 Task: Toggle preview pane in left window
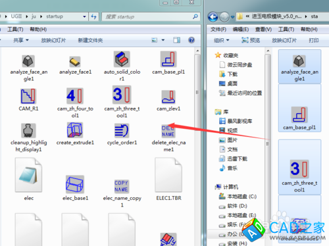tap(176, 40)
